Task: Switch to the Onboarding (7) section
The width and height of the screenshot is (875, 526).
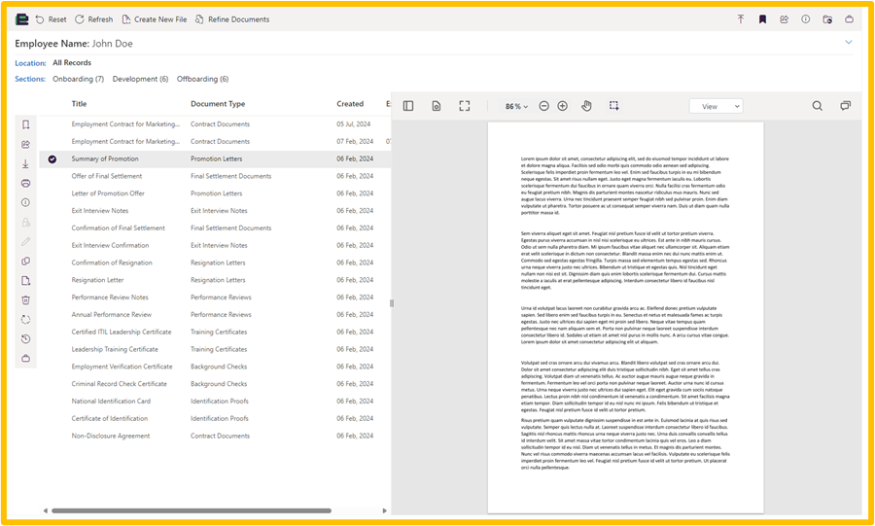Action: [78, 79]
